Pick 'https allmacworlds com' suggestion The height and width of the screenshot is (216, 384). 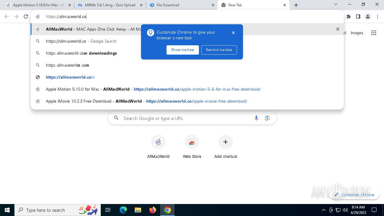tap(187, 65)
